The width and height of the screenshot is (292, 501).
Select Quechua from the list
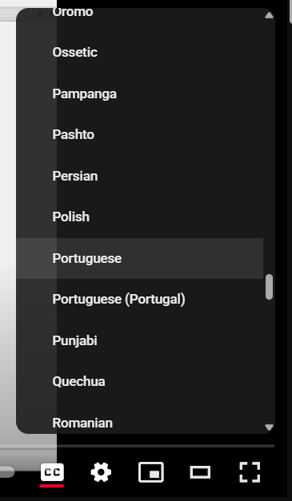click(140, 381)
